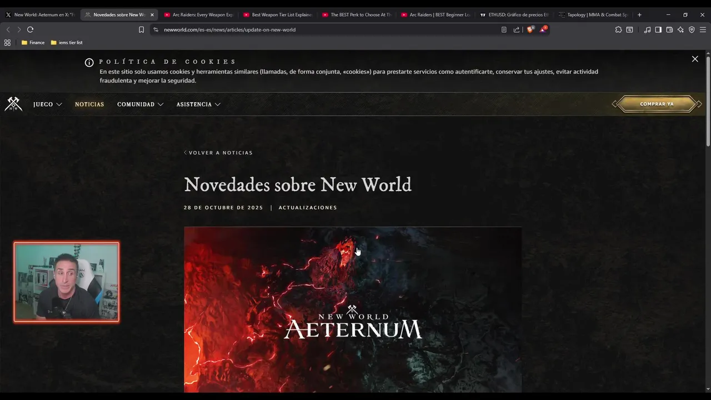Click the address bar URL field

coord(328,29)
